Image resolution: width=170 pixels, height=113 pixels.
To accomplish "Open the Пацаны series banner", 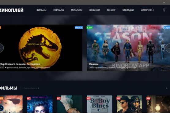I will click(x=128, y=48).
